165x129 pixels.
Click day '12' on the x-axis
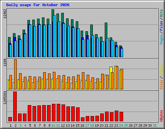pyautogui.click(x=63, y=125)
